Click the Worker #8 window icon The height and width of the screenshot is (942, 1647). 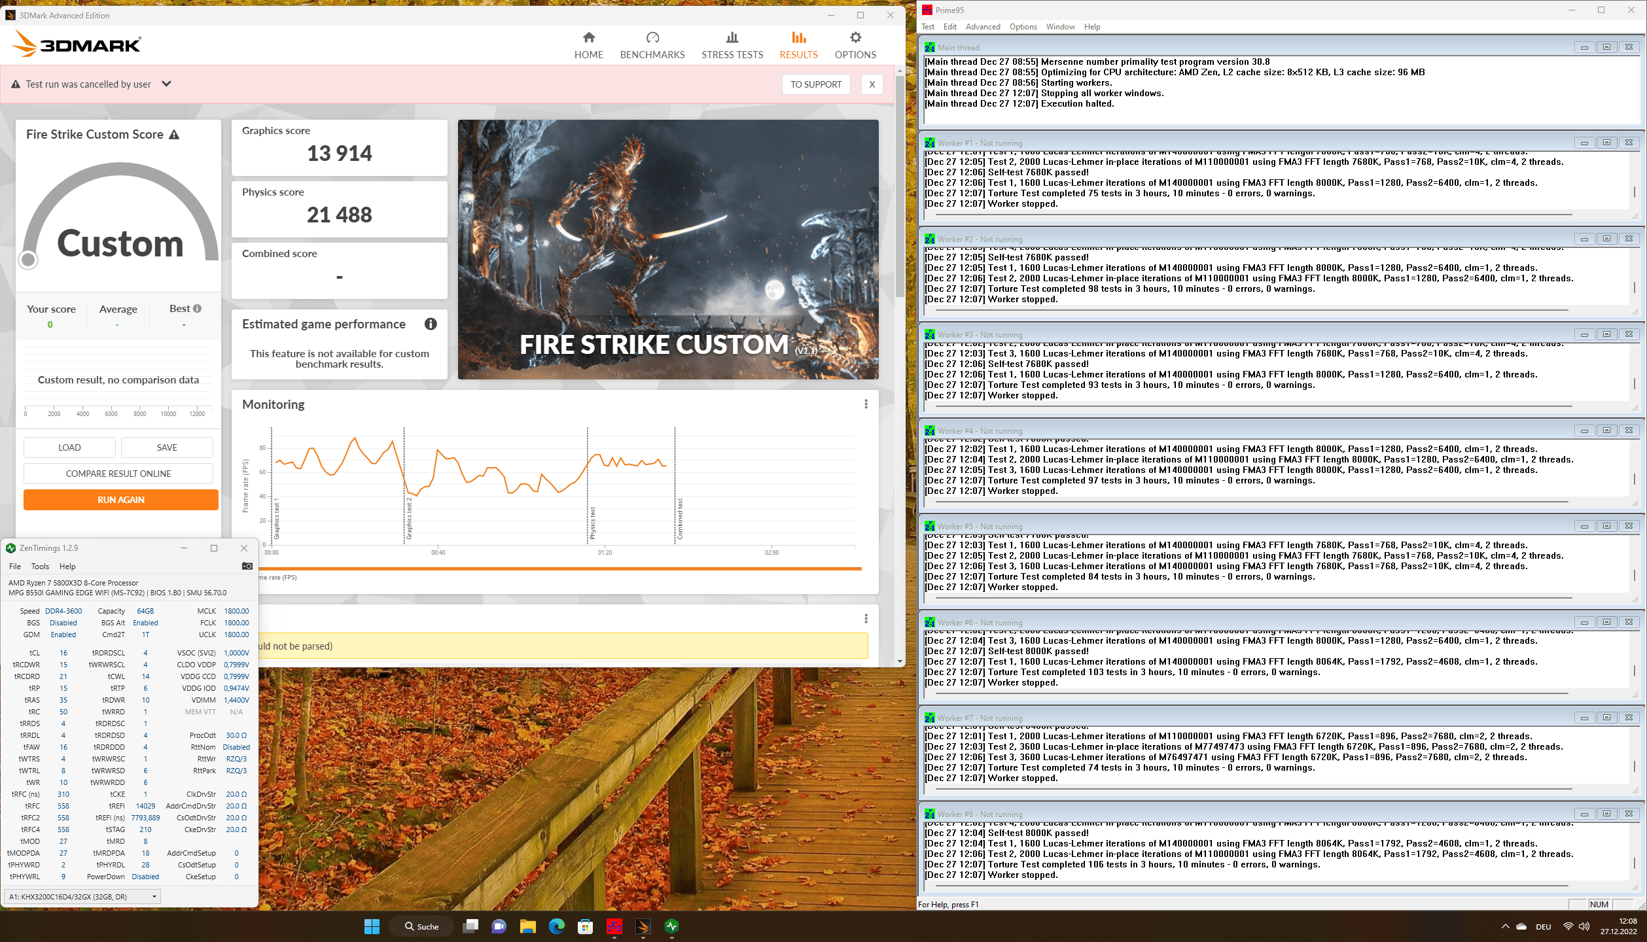click(930, 814)
